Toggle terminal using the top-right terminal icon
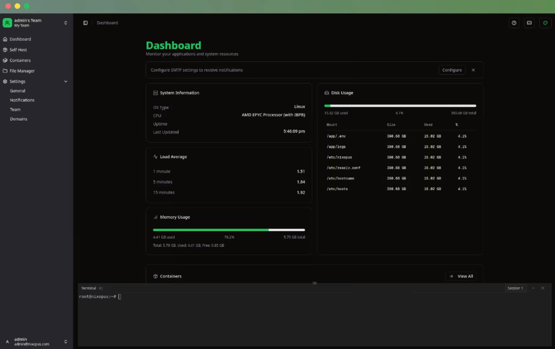The width and height of the screenshot is (555, 349). (529, 23)
